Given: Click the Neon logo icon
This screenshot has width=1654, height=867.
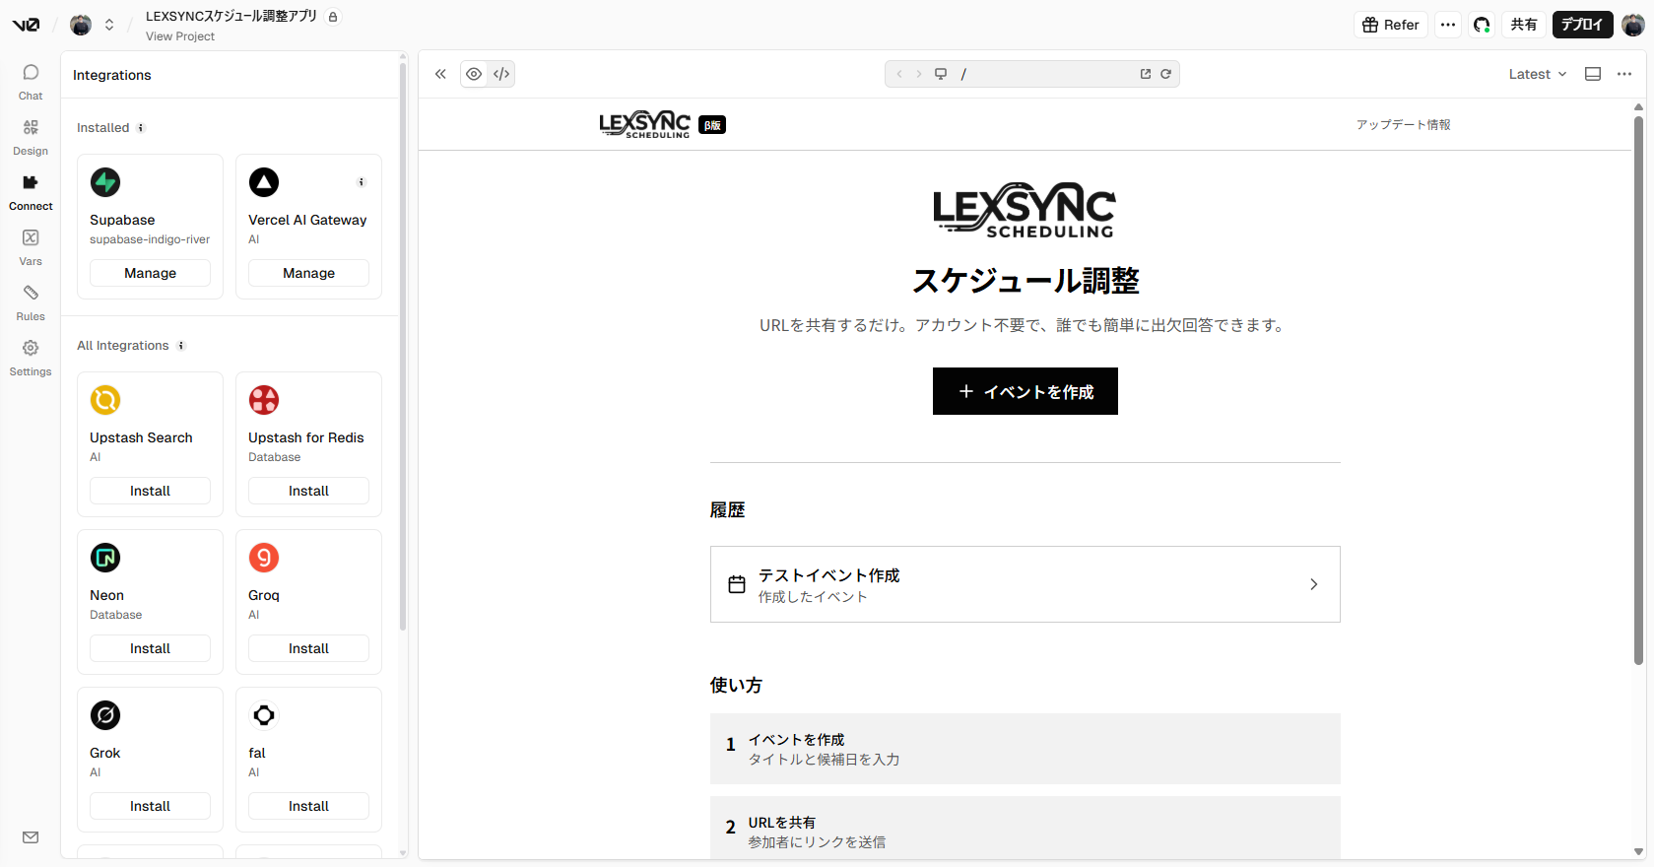Looking at the screenshot, I should click(x=105, y=558).
